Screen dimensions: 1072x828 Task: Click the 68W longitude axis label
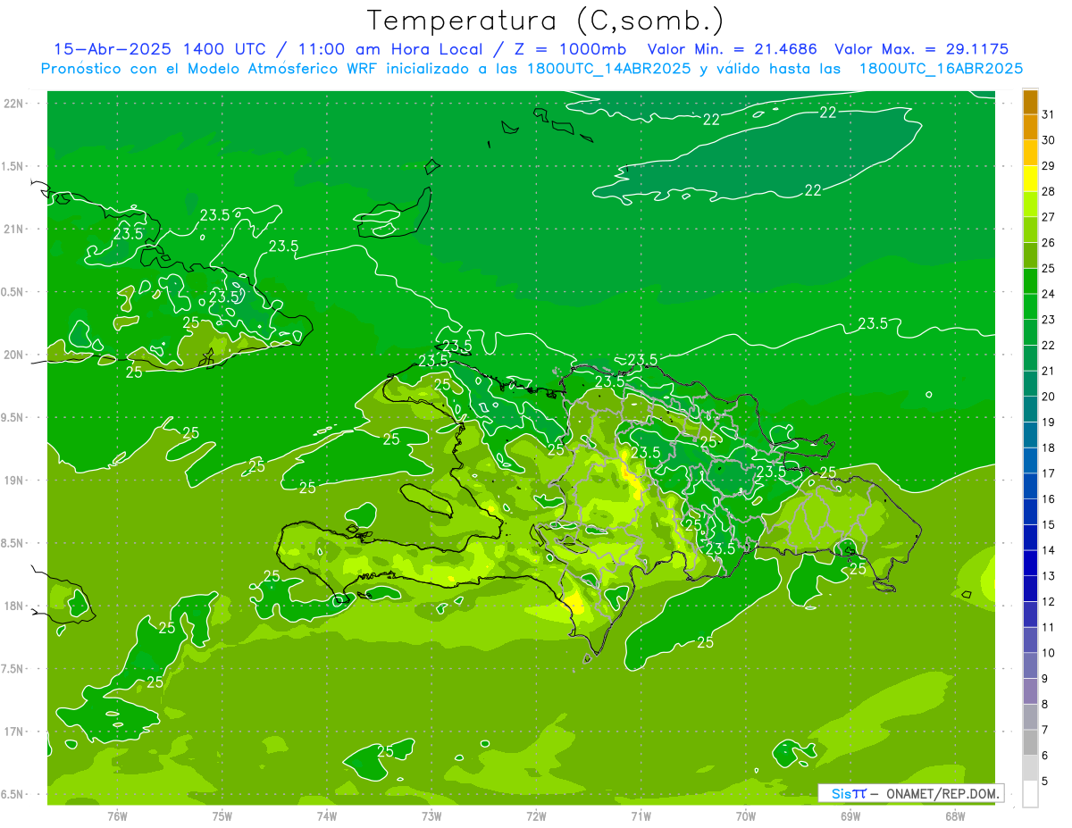coord(955,815)
